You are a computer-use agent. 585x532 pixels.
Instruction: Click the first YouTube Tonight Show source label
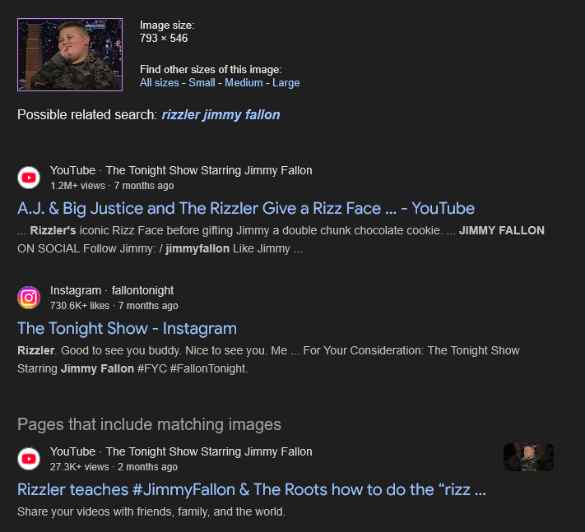coord(181,170)
